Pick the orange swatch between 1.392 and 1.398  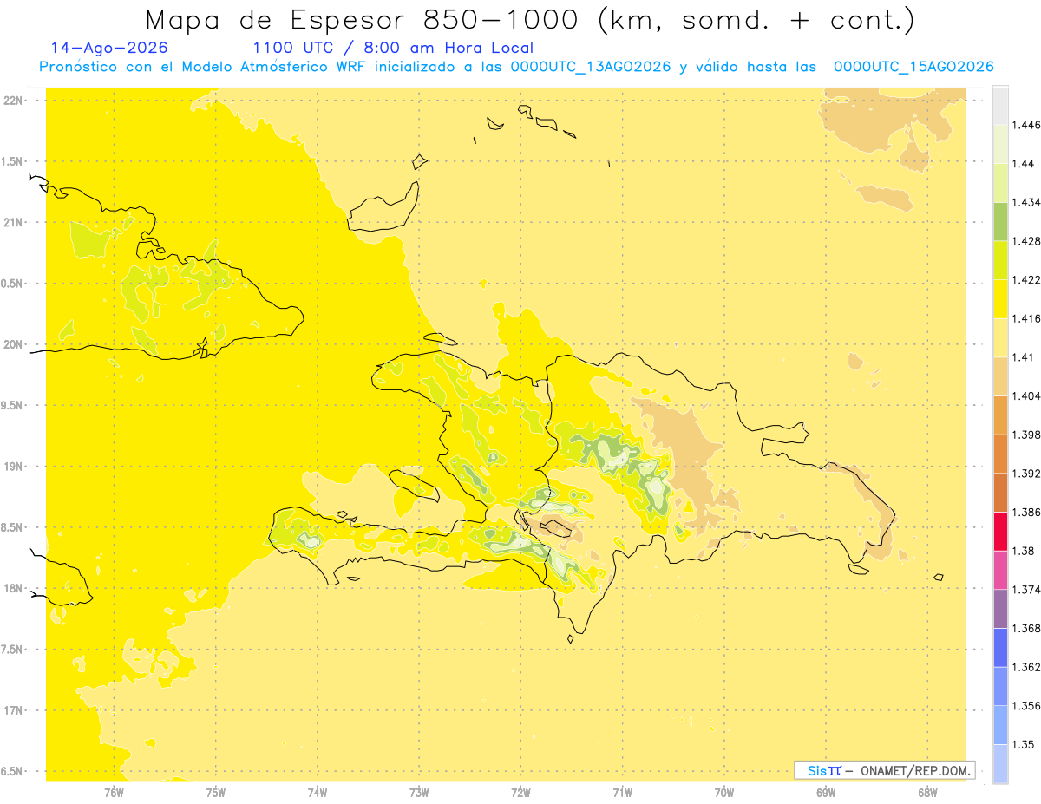[x=1000, y=454]
